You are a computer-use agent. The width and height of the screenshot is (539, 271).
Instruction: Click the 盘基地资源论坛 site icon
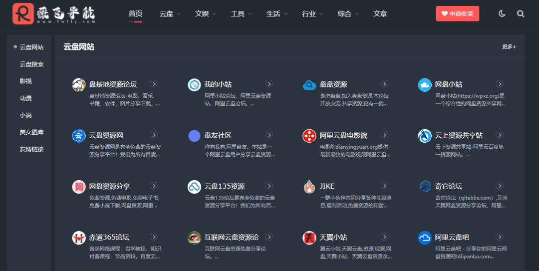click(79, 85)
